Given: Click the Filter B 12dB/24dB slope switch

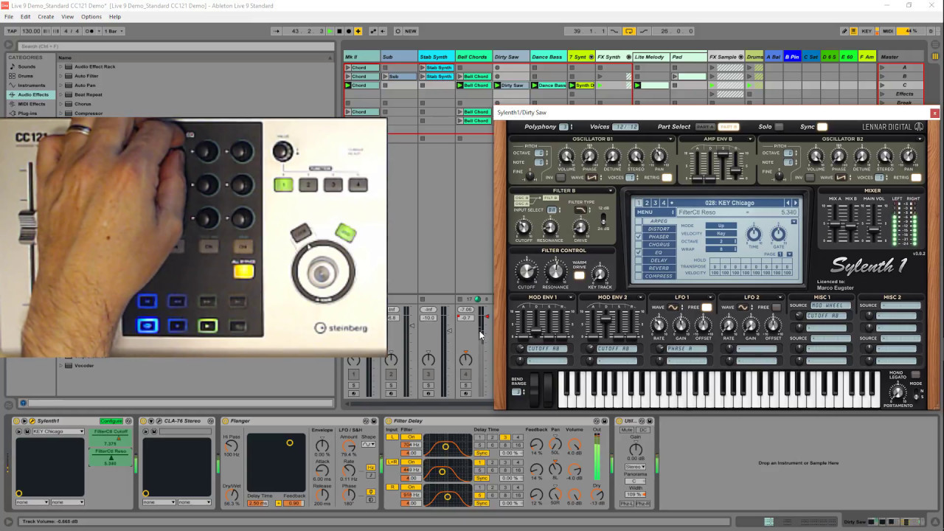Looking at the screenshot, I should [x=604, y=219].
